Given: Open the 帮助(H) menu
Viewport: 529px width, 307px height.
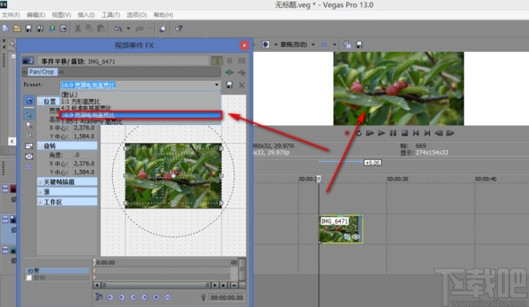Looking at the screenshot, I should pos(163,15).
